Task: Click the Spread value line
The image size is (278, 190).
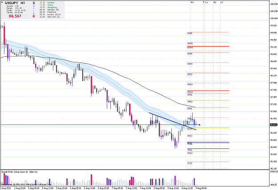Action: pos(12,6)
